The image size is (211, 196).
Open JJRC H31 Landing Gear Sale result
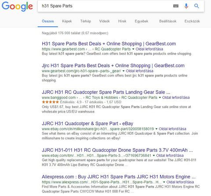pos(106,92)
